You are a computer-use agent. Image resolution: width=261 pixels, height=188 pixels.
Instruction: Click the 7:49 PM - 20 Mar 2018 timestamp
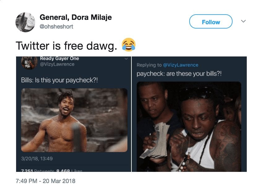45,181
